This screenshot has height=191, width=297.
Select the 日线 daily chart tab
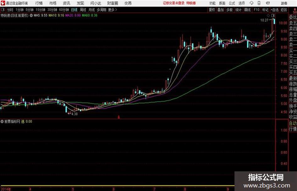[74, 10]
